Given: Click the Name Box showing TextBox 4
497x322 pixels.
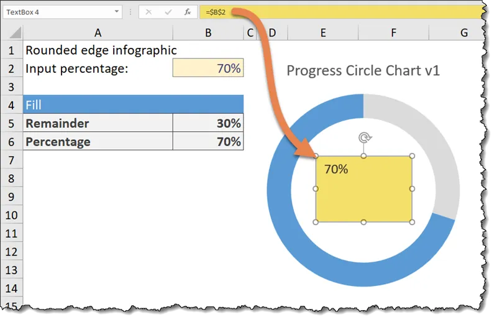Looking at the screenshot, I should [56, 12].
